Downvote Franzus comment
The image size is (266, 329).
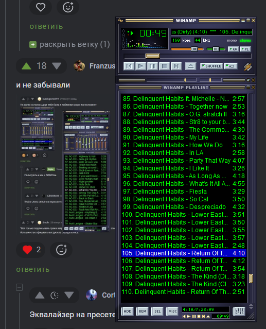tap(57, 66)
